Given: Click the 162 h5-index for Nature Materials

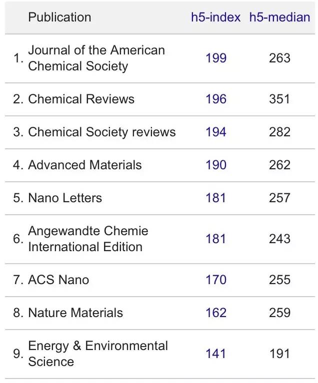Looking at the screenshot, I should coord(215,313).
